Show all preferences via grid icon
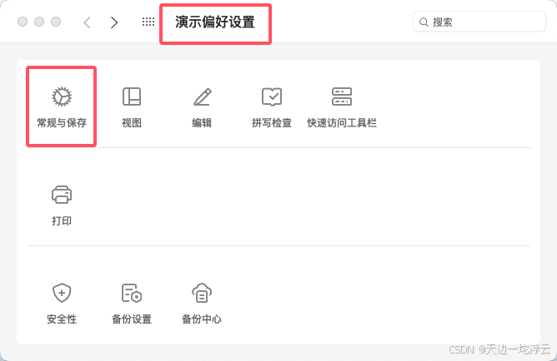Screen dimensions: 557x361 pos(148,22)
